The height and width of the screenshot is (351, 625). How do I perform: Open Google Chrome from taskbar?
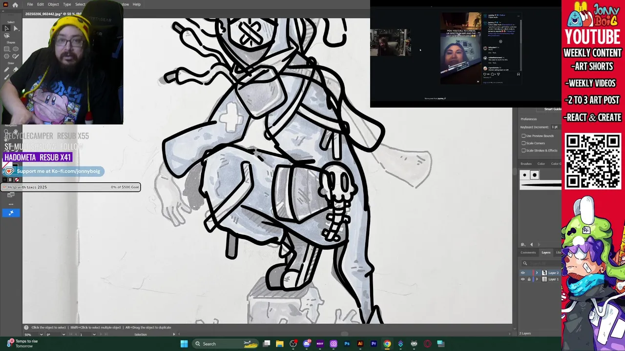click(387, 344)
